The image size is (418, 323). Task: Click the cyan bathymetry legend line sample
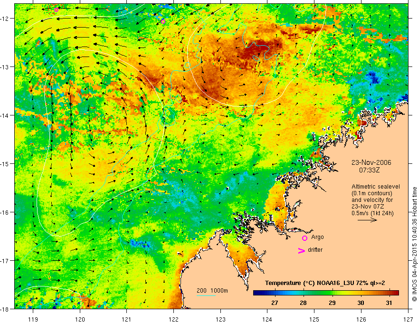coord(206,295)
